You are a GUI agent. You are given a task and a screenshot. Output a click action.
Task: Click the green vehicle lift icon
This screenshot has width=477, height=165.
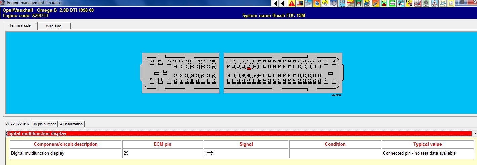tap(358, 3)
